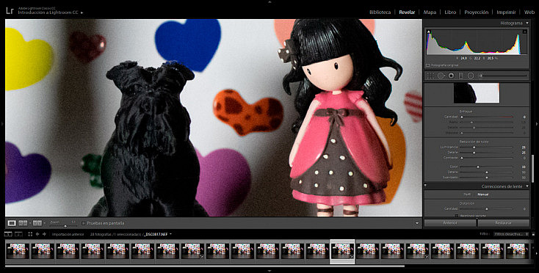The width and height of the screenshot is (539, 273).
Task: Collapse the filmstrip with the bottom-edge arrow
Action: click(x=269, y=271)
